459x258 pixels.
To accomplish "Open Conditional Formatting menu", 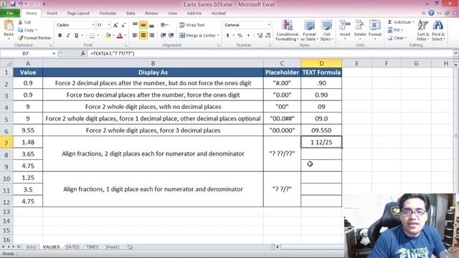I will pos(287,30).
